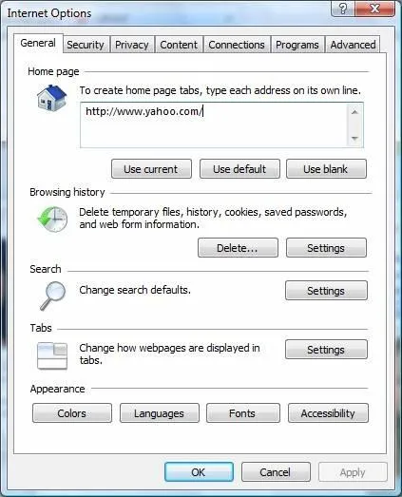Open Browsing history Settings
This screenshot has height=497, width=402.
pyautogui.click(x=326, y=248)
